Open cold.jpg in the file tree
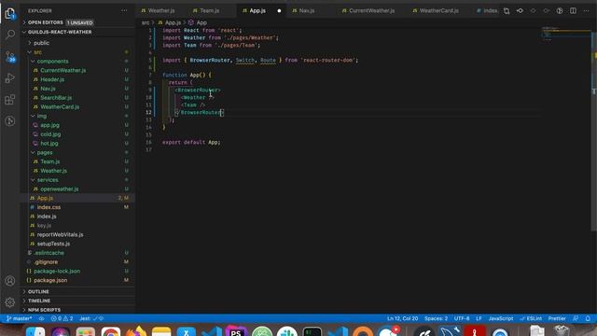Viewport: 597px width, 336px height. [77, 134]
